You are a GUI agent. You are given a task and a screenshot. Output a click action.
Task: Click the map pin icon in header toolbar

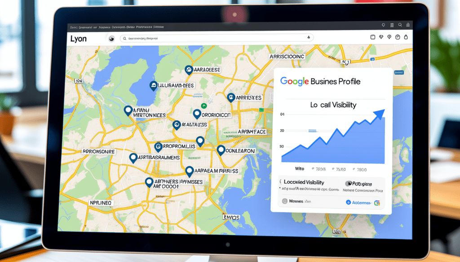pyautogui.click(x=389, y=37)
